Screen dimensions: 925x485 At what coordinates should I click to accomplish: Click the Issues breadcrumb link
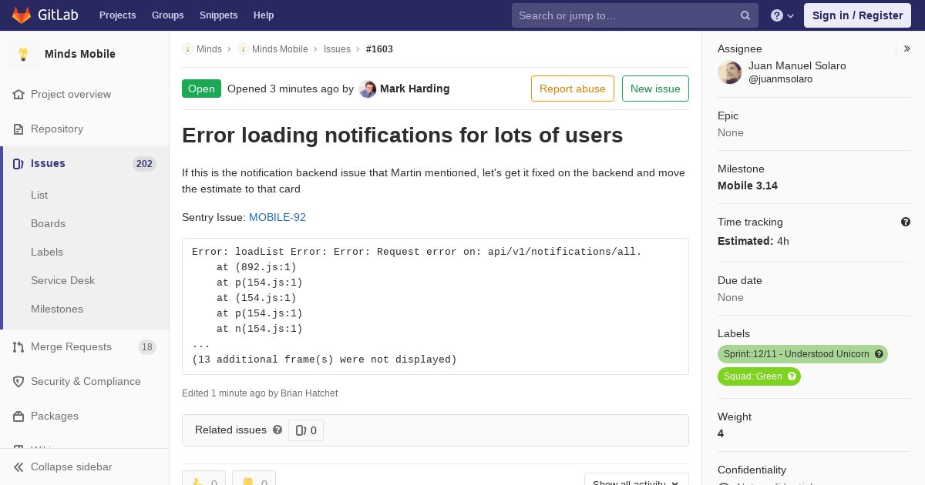click(337, 49)
